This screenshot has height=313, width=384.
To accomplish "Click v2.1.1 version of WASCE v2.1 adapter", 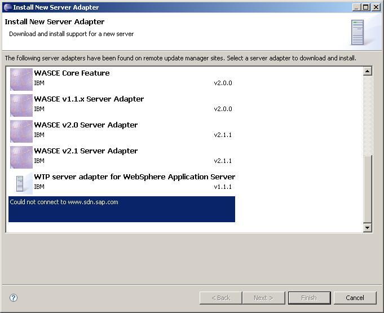I will pos(223,161).
